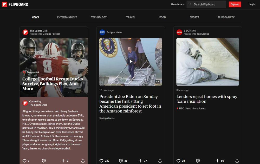Focus the Search Flipboard input field
The image size is (260, 164).
pos(206,4)
